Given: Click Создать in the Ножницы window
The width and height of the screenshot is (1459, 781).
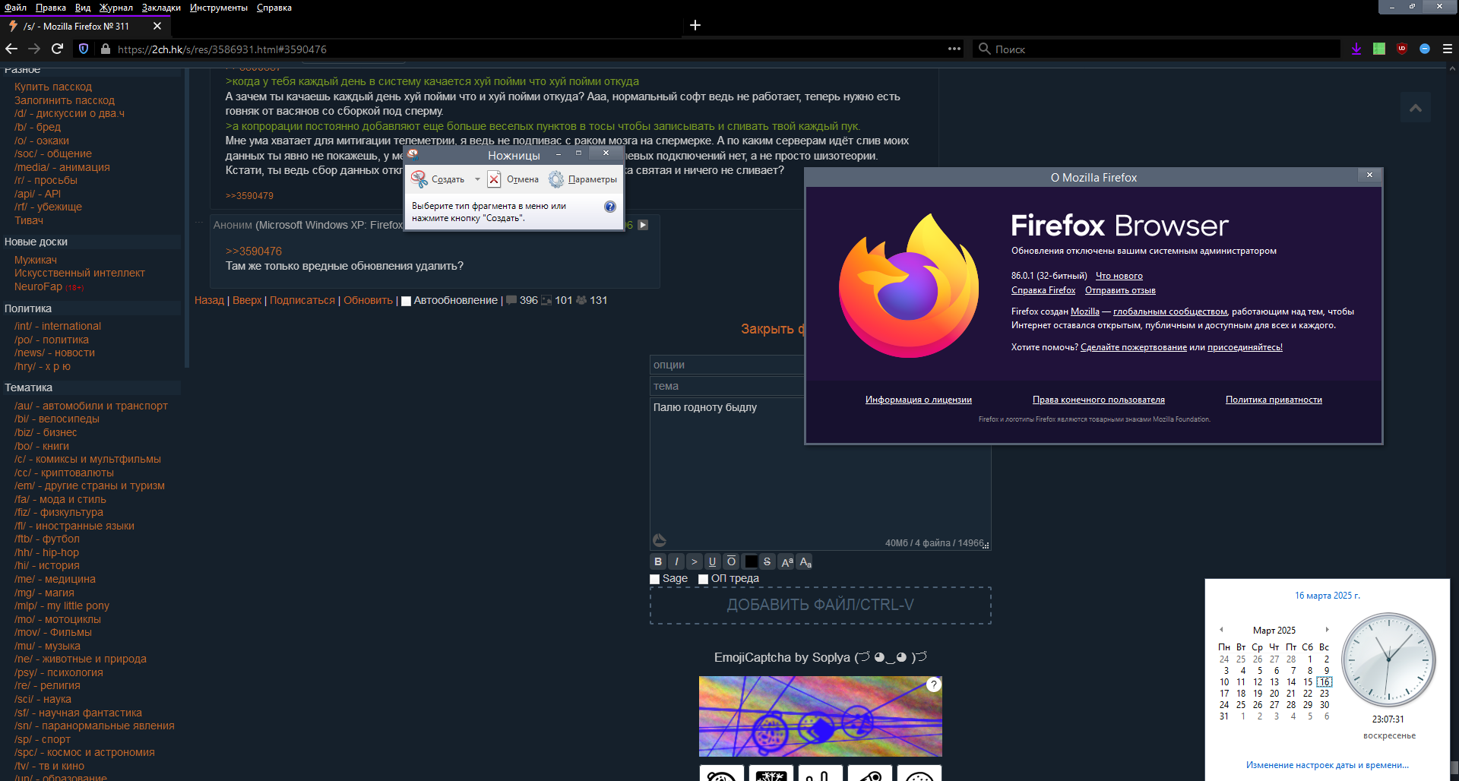Looking at the screenshot, I should [x=438, y=179].
